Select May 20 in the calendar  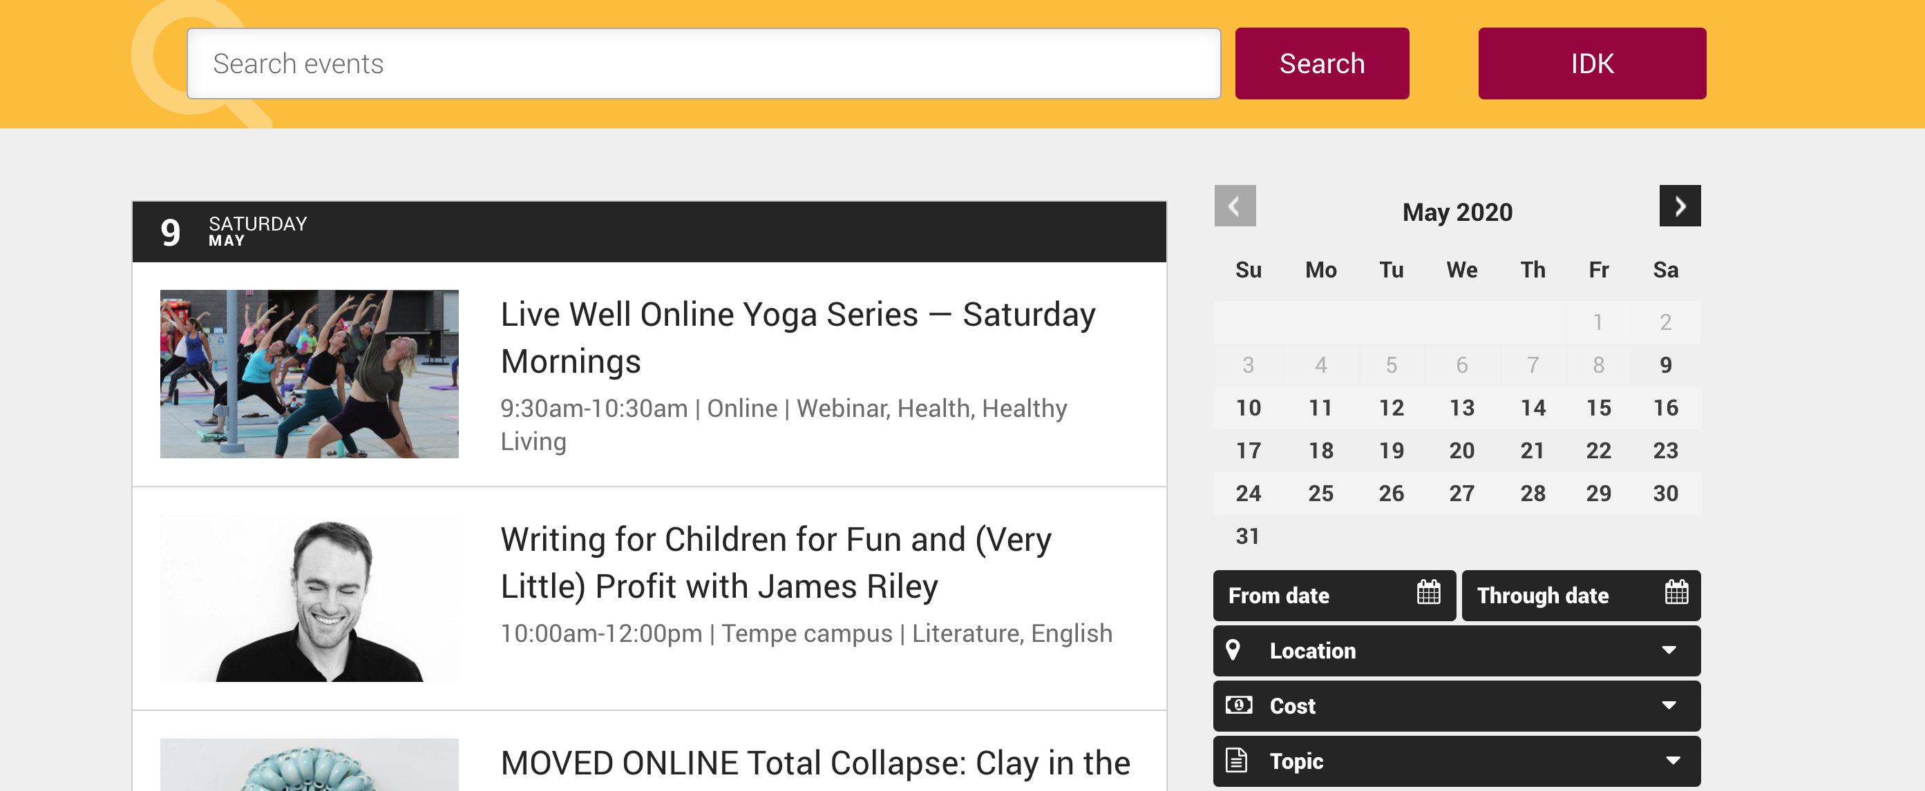(1461, 450)
